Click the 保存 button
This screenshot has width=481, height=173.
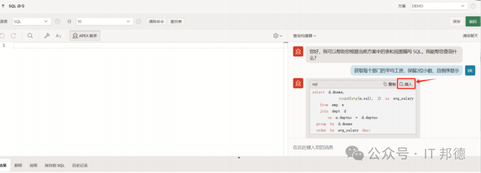coord(457,21)
